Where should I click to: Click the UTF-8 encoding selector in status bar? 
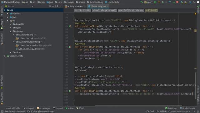(163, 112)
